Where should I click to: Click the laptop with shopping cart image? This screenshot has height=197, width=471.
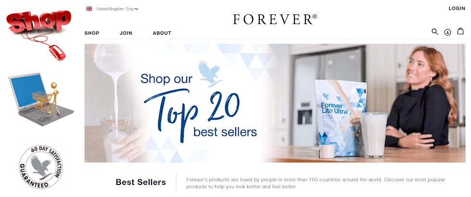tap(41, 99)
